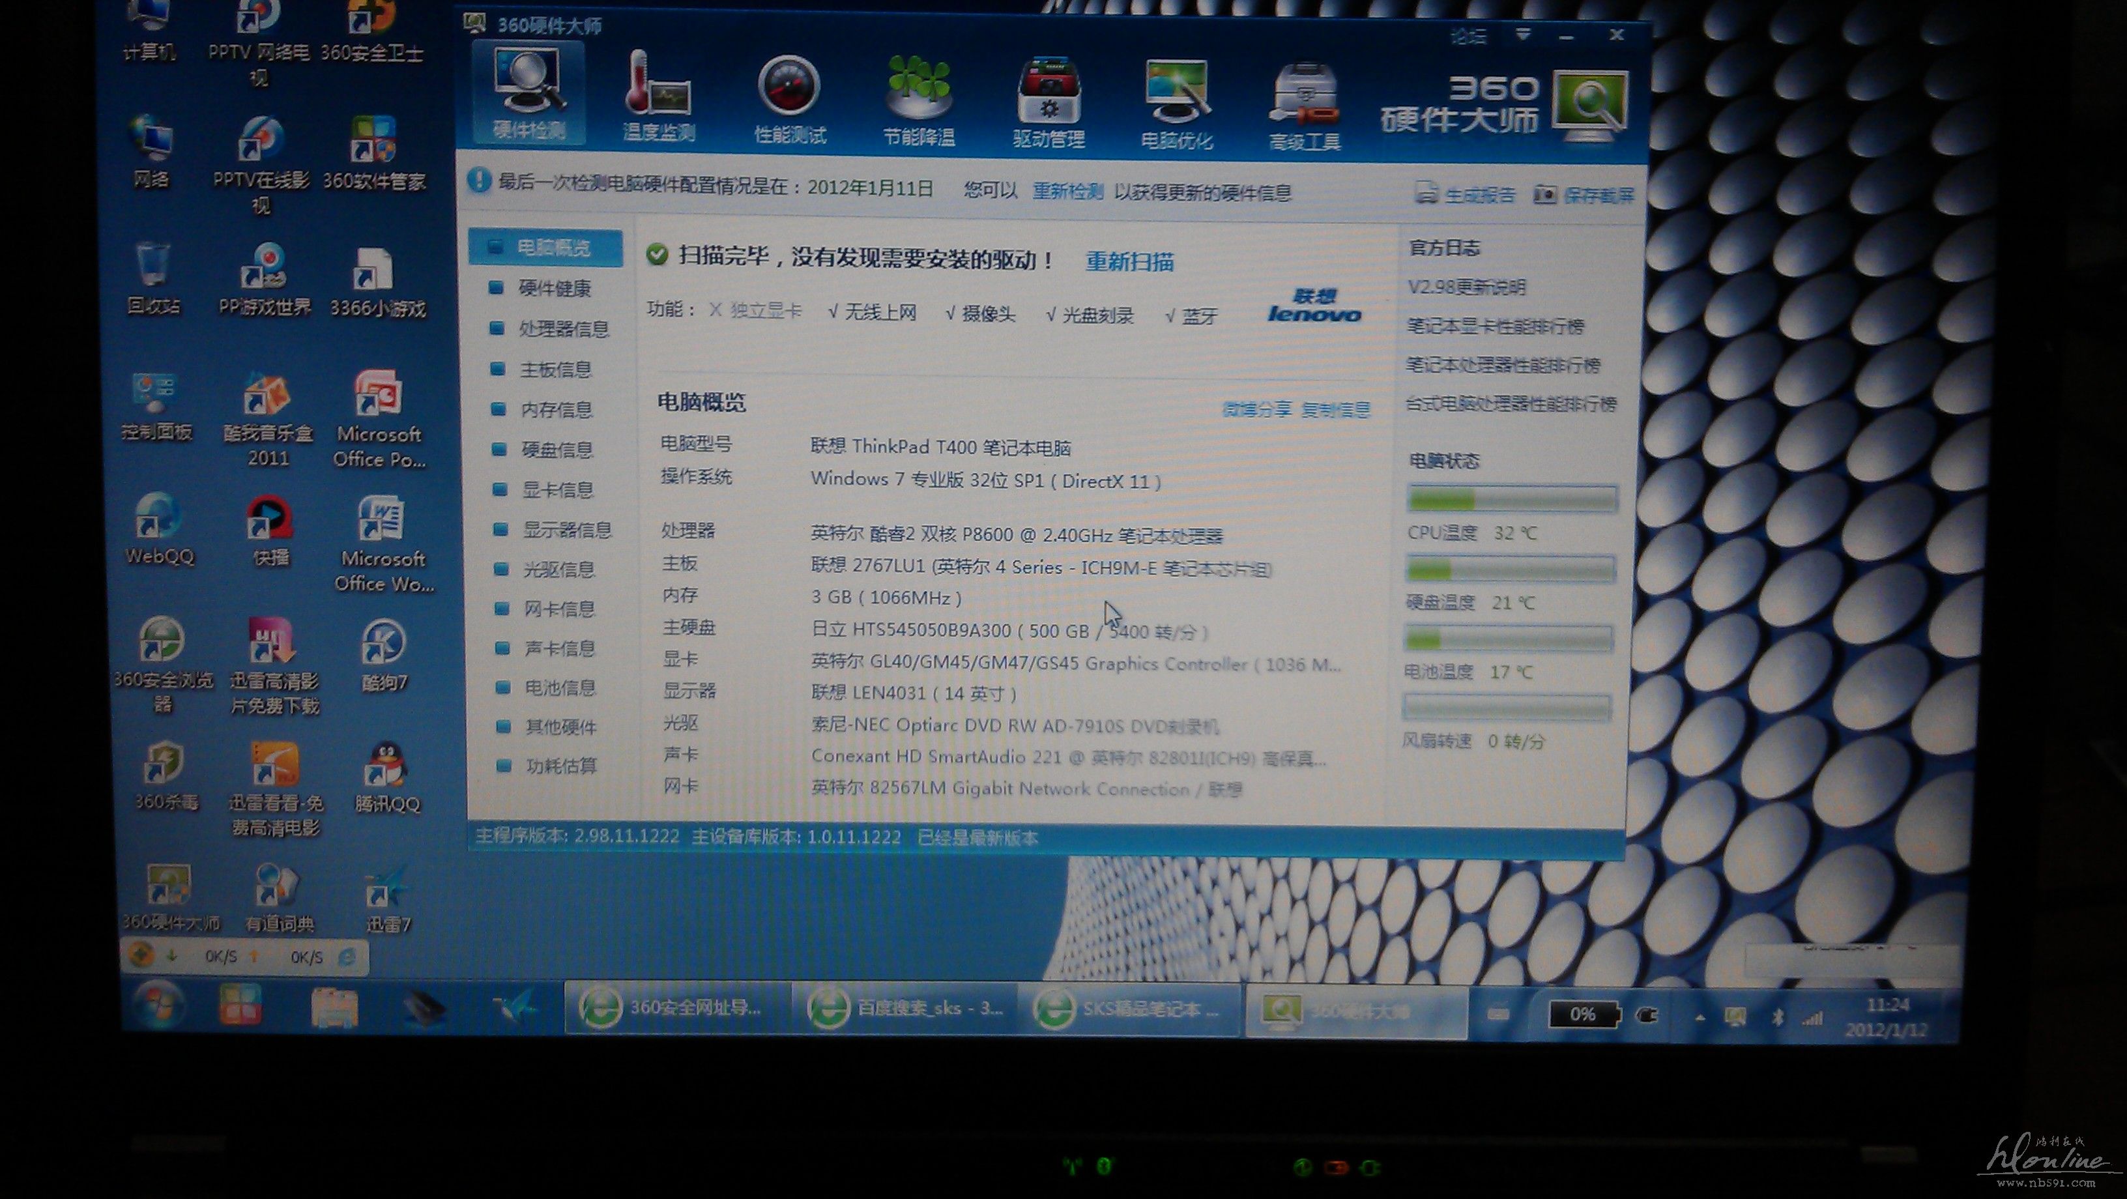Expand hidden system tray icons arrow
This screenshot has height=1199, width=2127.
pos(1700,1017)
